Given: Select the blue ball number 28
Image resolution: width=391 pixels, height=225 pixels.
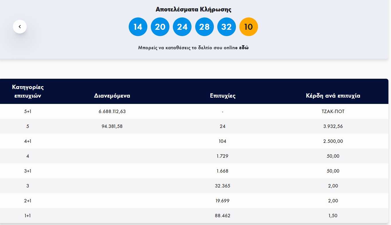Looking at the screenshot, I should (204, 27).
